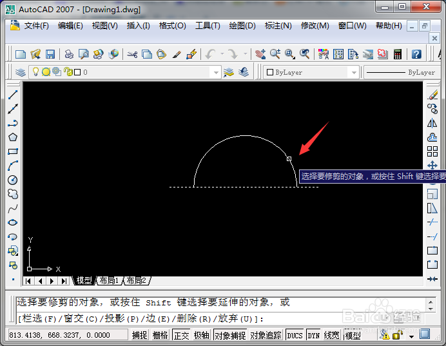Select the Line drawing tool
This screenshot has height=346, width=446.
pos(13,95)
